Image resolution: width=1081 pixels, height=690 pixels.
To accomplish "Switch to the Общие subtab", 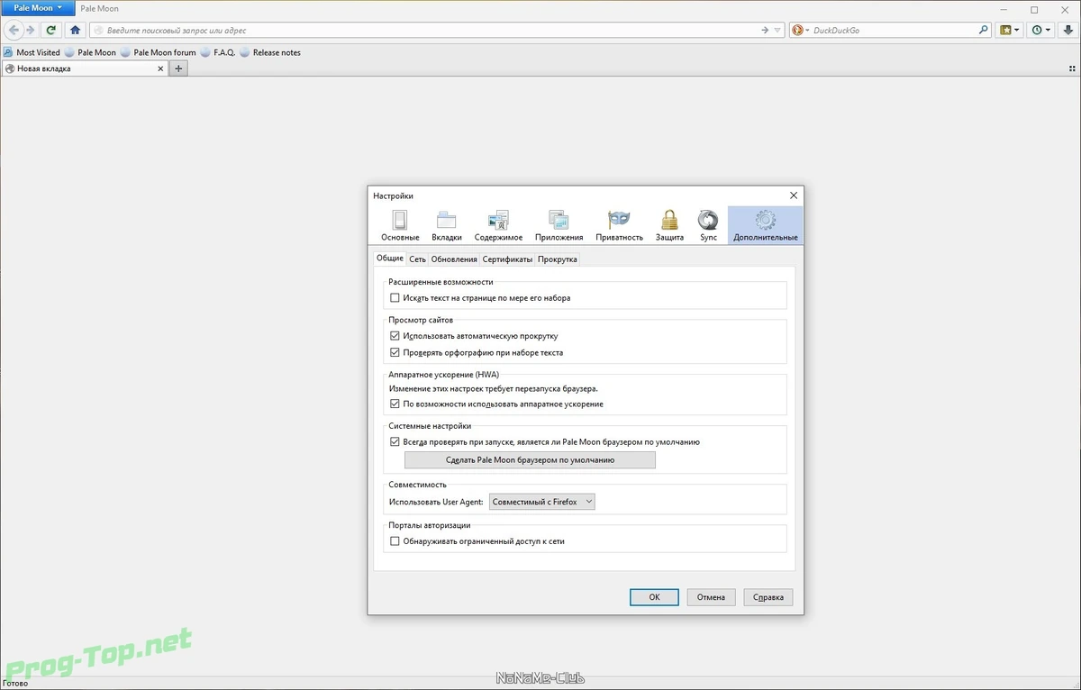I will click(390, 259).
